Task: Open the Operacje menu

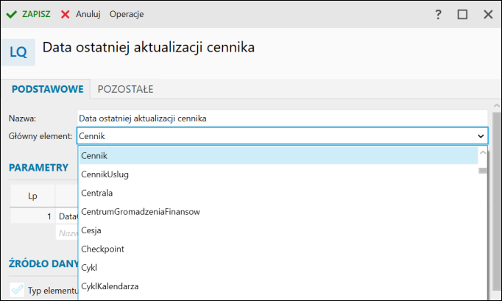Action: [x=127, y=14]
